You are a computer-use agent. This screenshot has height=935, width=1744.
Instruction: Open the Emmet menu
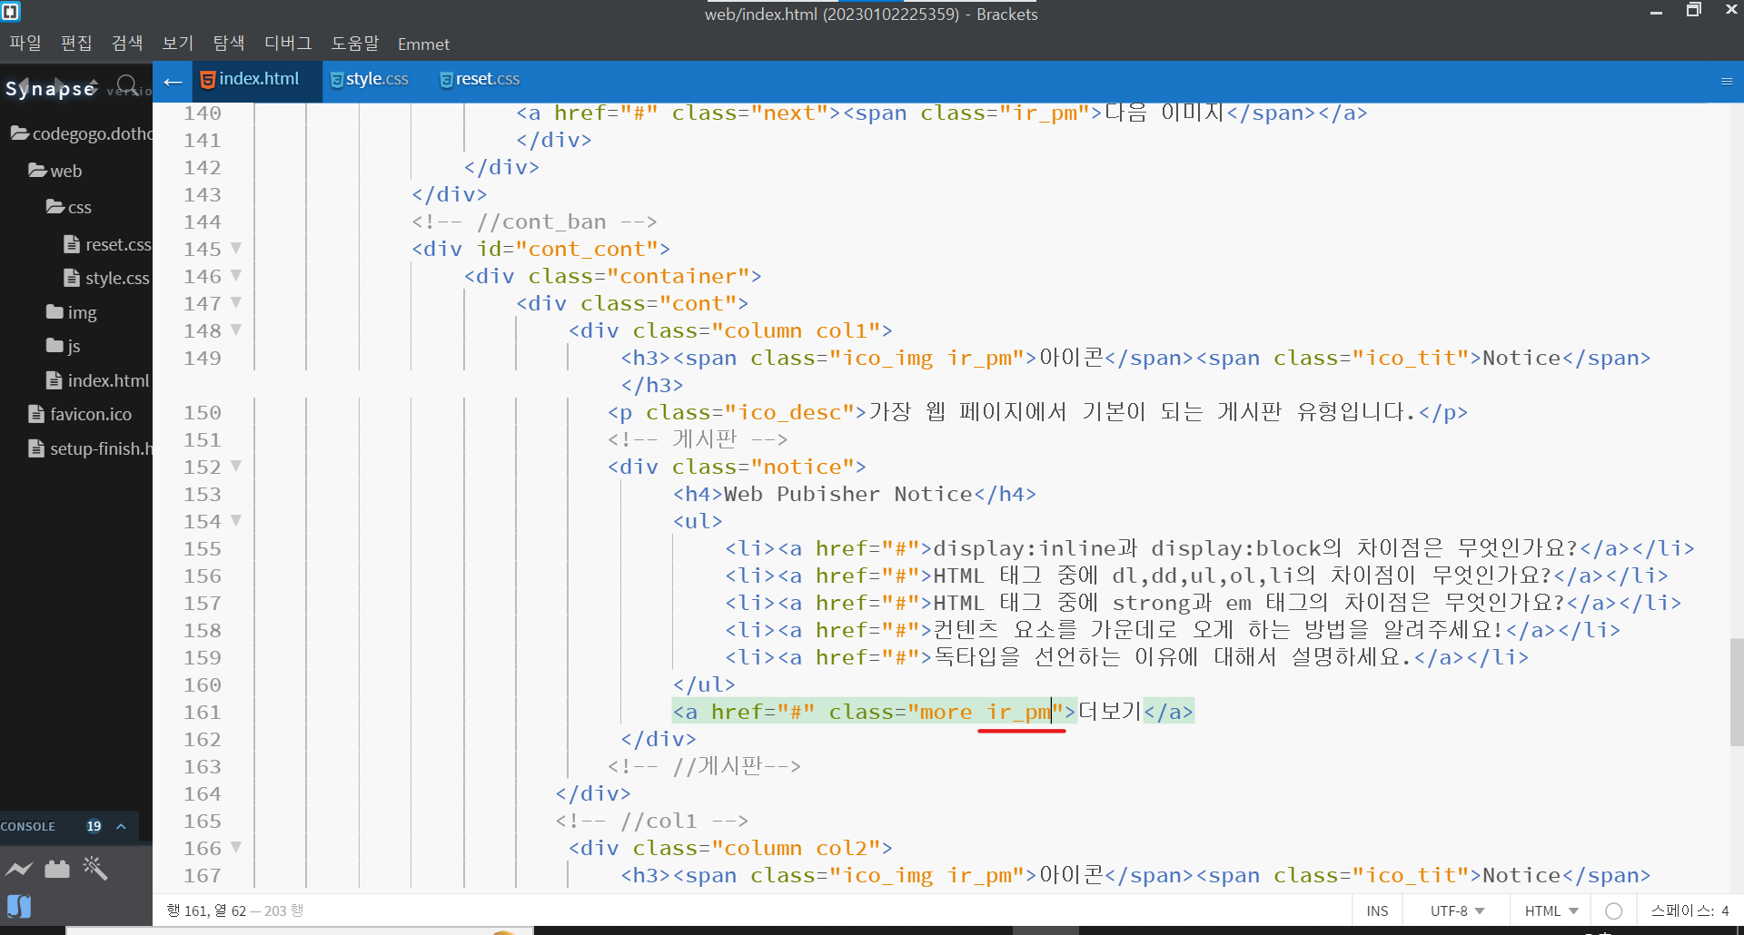(x=423, y=44)
